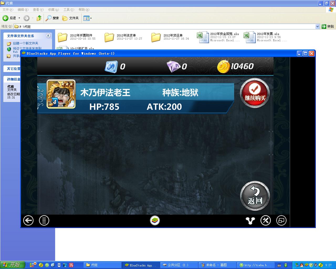Viewport: 336px width, 269px height.
Task: Click the 创建一个新文件夹 link
Action: 25,43
